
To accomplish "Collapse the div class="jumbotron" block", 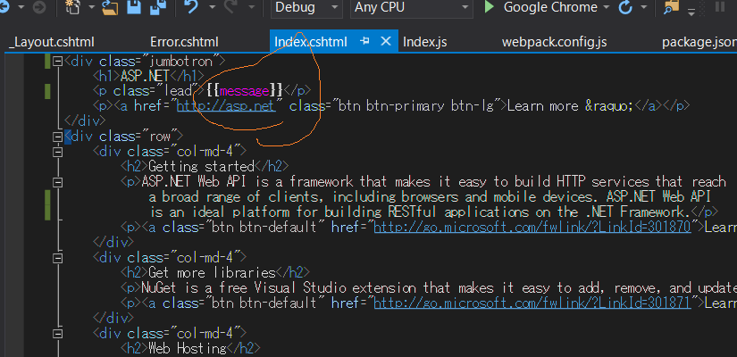I will (x=57, y=61).
